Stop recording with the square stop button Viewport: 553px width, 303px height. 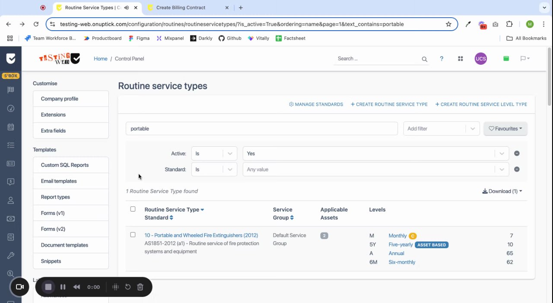48,287
